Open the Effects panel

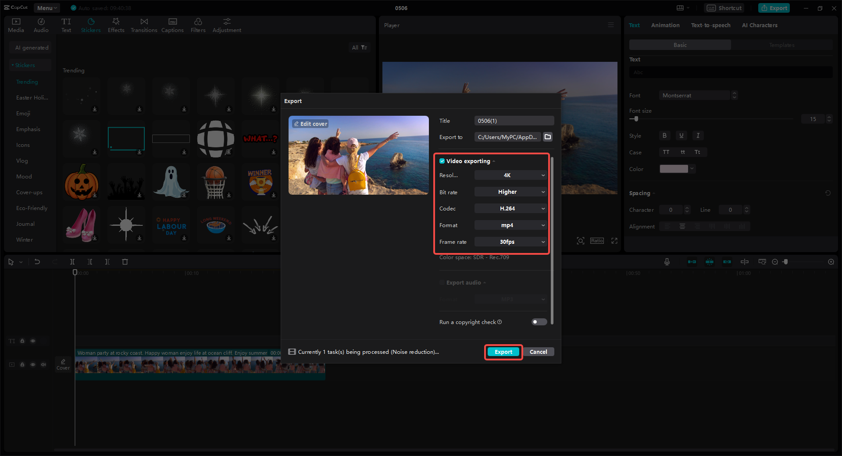click(116, 25)
